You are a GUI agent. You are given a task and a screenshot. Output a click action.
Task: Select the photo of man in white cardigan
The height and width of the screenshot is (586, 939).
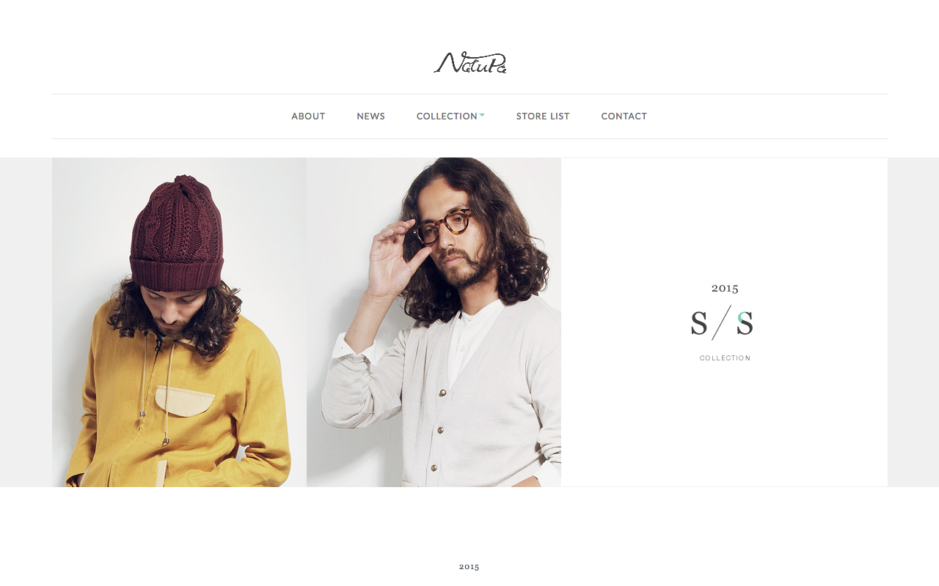tap(434, 322)
